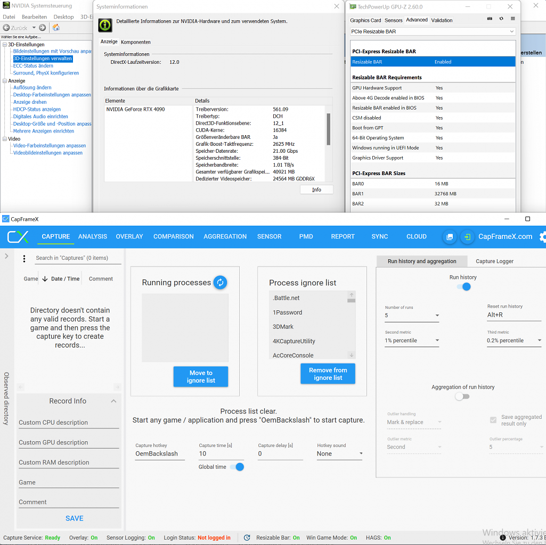Viewport: 546px width, 545px height.
Task: Click left pagination arrow under captures list
Action: click(21, 387)
